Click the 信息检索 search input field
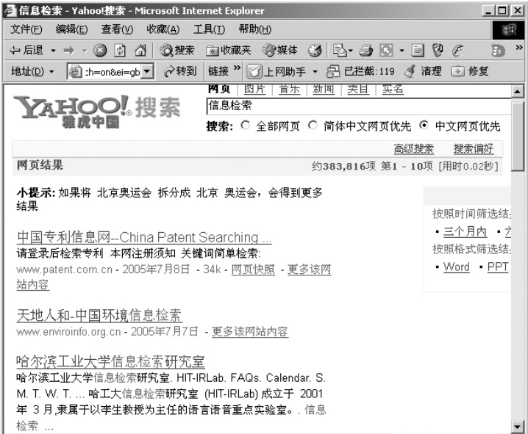 [x=358, y=106]
